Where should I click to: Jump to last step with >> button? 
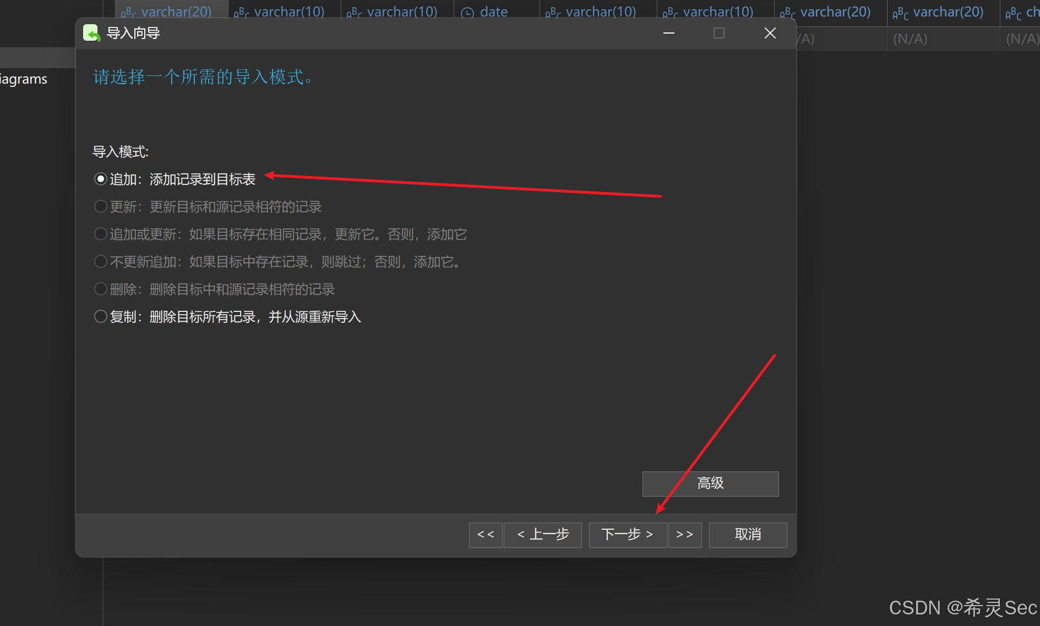(x=685, y=535)
